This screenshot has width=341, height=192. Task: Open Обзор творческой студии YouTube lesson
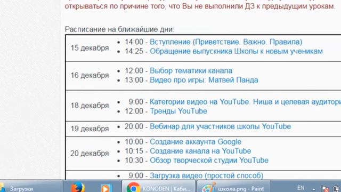click(209, 160)
